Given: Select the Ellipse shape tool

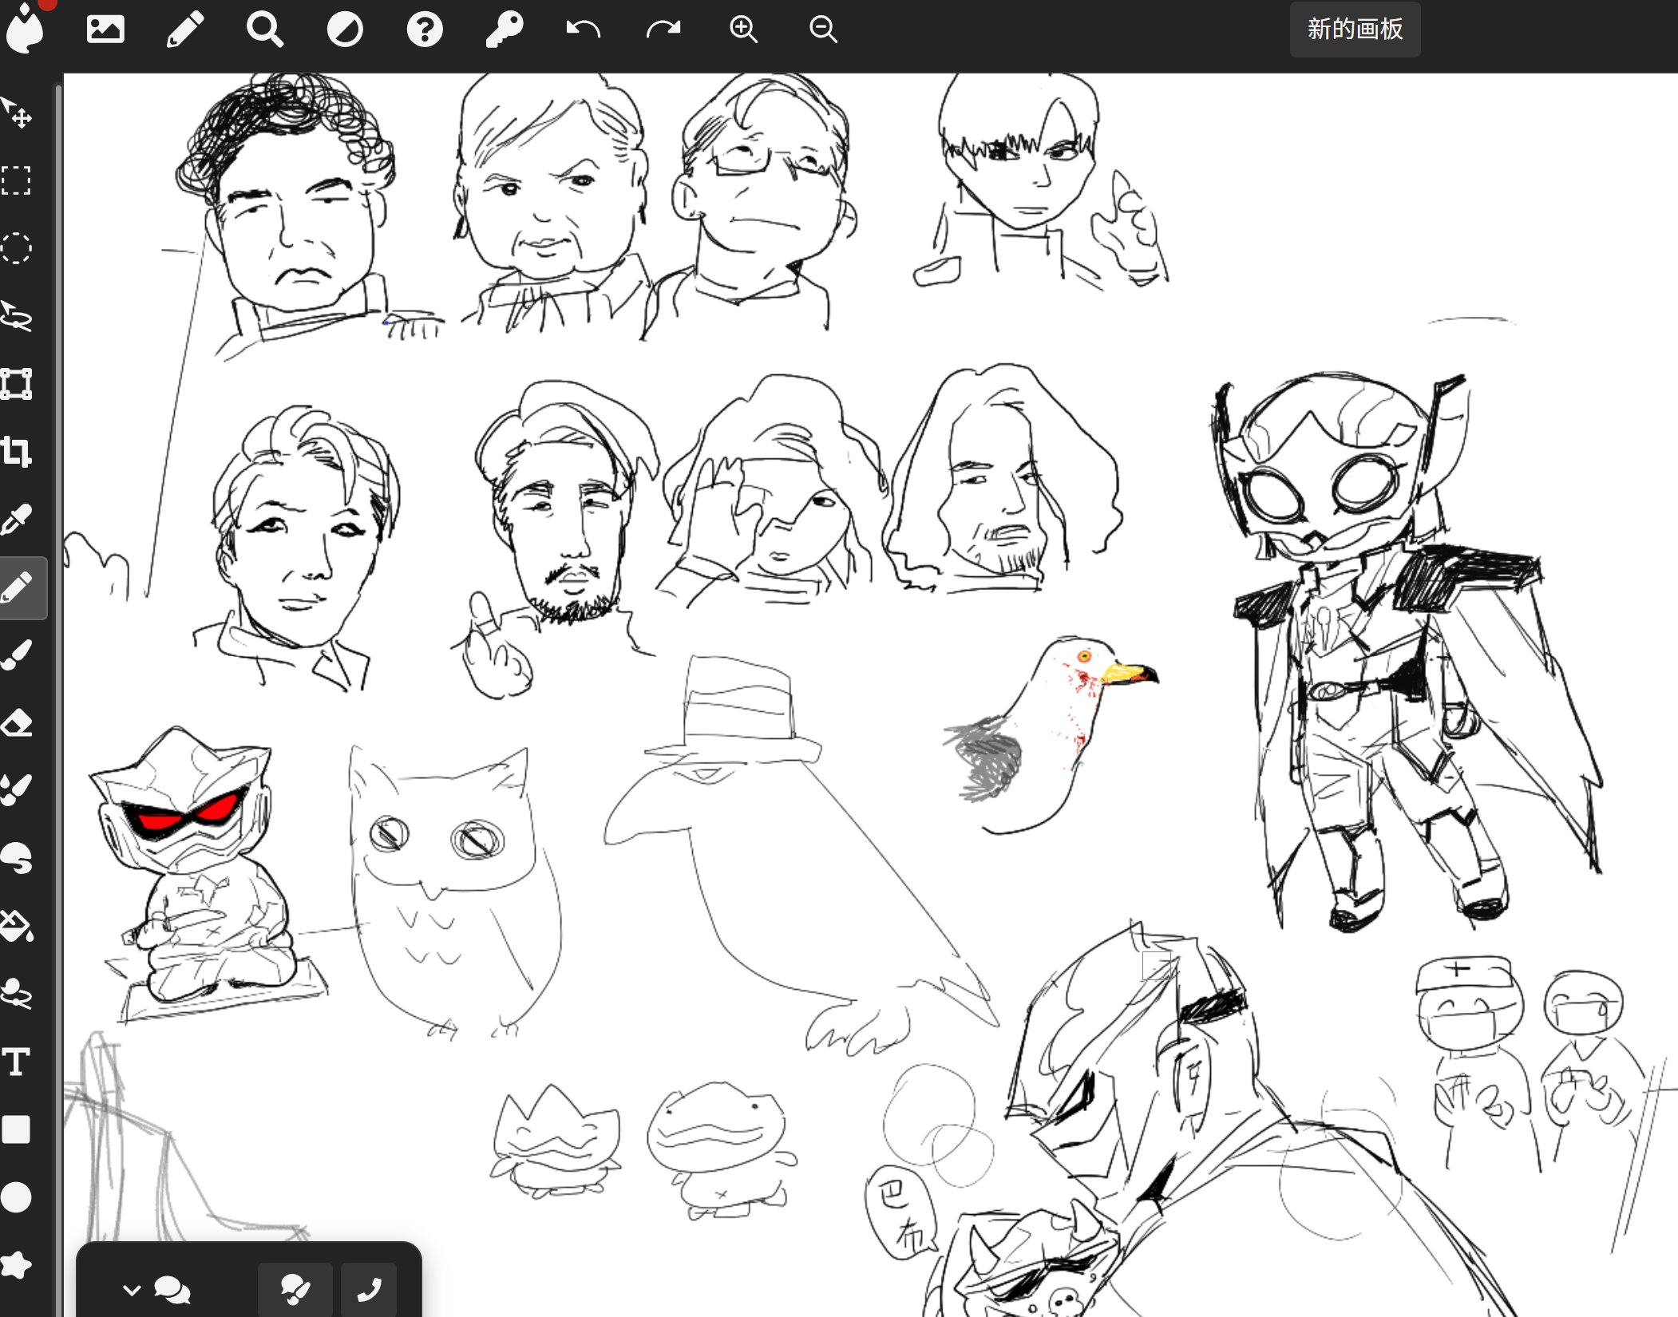Looking at the screenshot, I should tap(17, 1197).
